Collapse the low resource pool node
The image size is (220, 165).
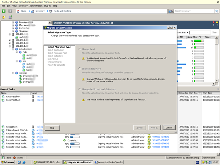coord(17,61)
